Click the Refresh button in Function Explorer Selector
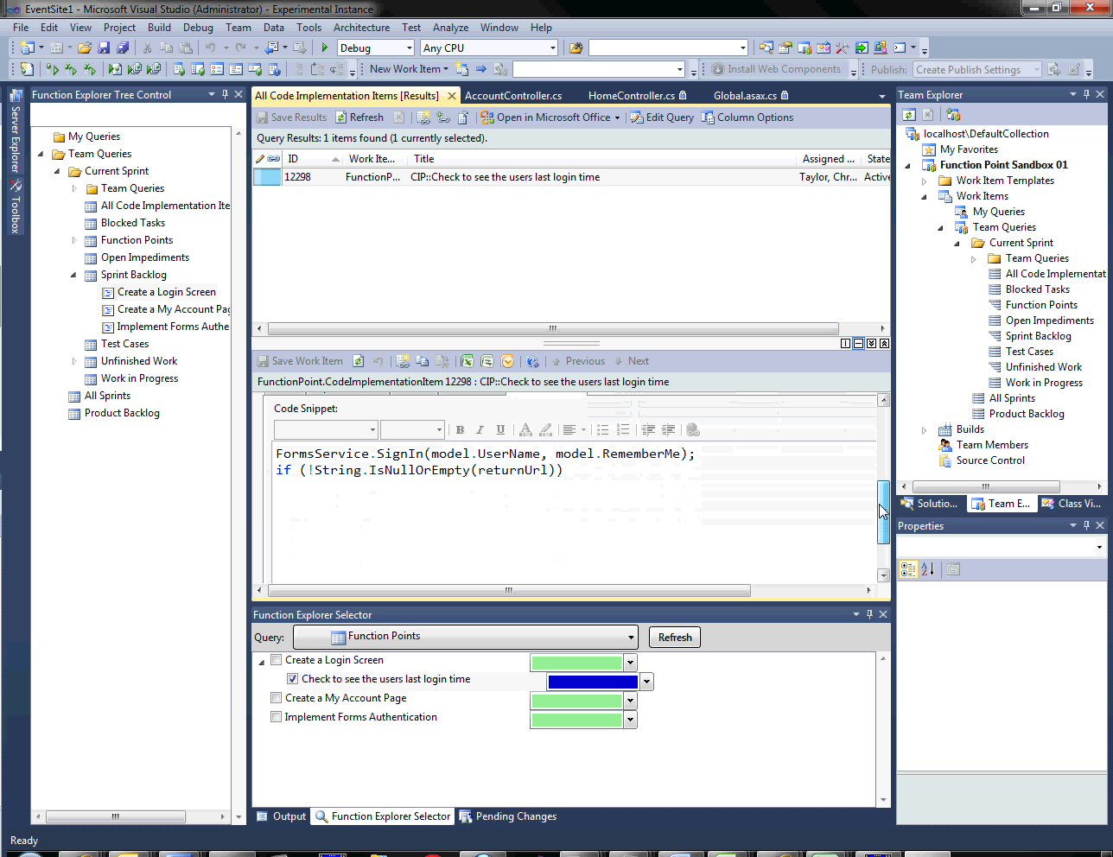1113x857 pixels. click(675, 637)
